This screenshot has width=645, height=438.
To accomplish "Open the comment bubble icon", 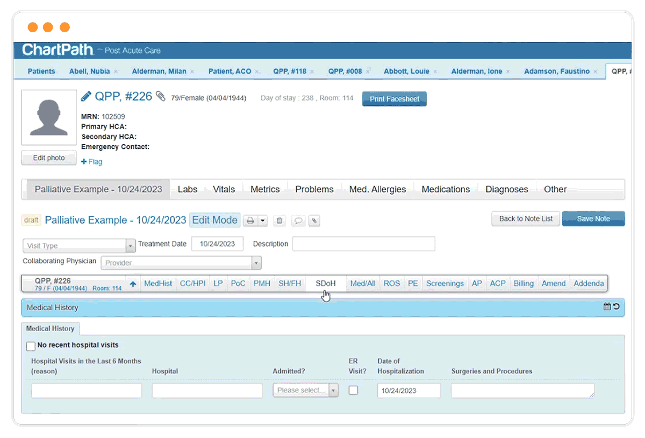I will 298,220.
